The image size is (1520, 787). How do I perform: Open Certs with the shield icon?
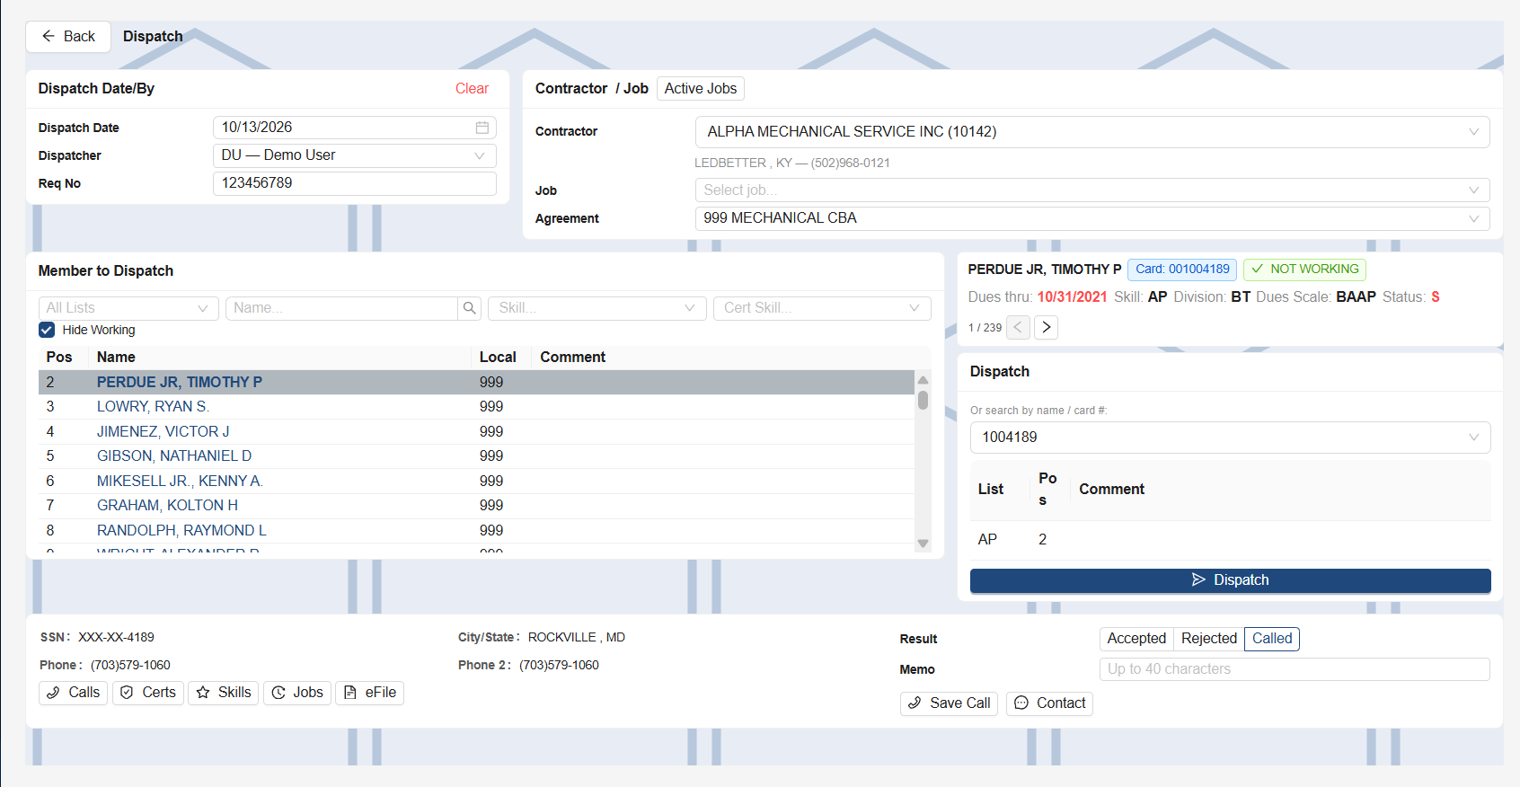[x=148, y=693]
